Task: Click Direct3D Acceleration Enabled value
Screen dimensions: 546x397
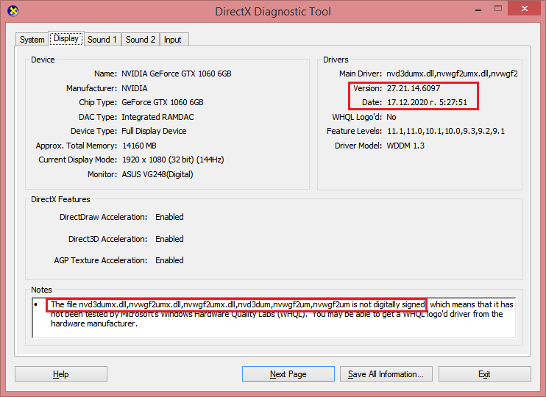Action: point(169,239)
